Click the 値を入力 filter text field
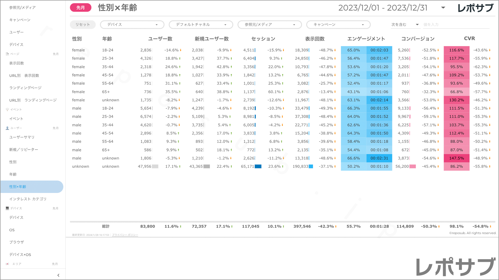 [456, 25]
